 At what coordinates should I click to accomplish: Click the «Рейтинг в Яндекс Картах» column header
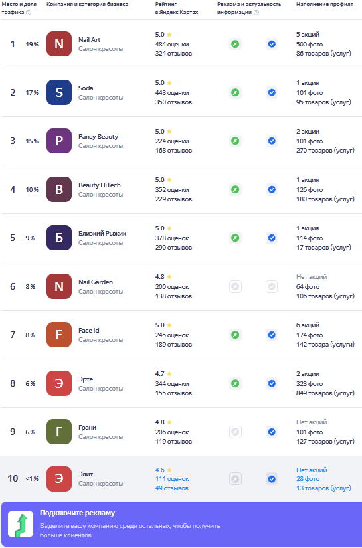[x=177, y=9]
